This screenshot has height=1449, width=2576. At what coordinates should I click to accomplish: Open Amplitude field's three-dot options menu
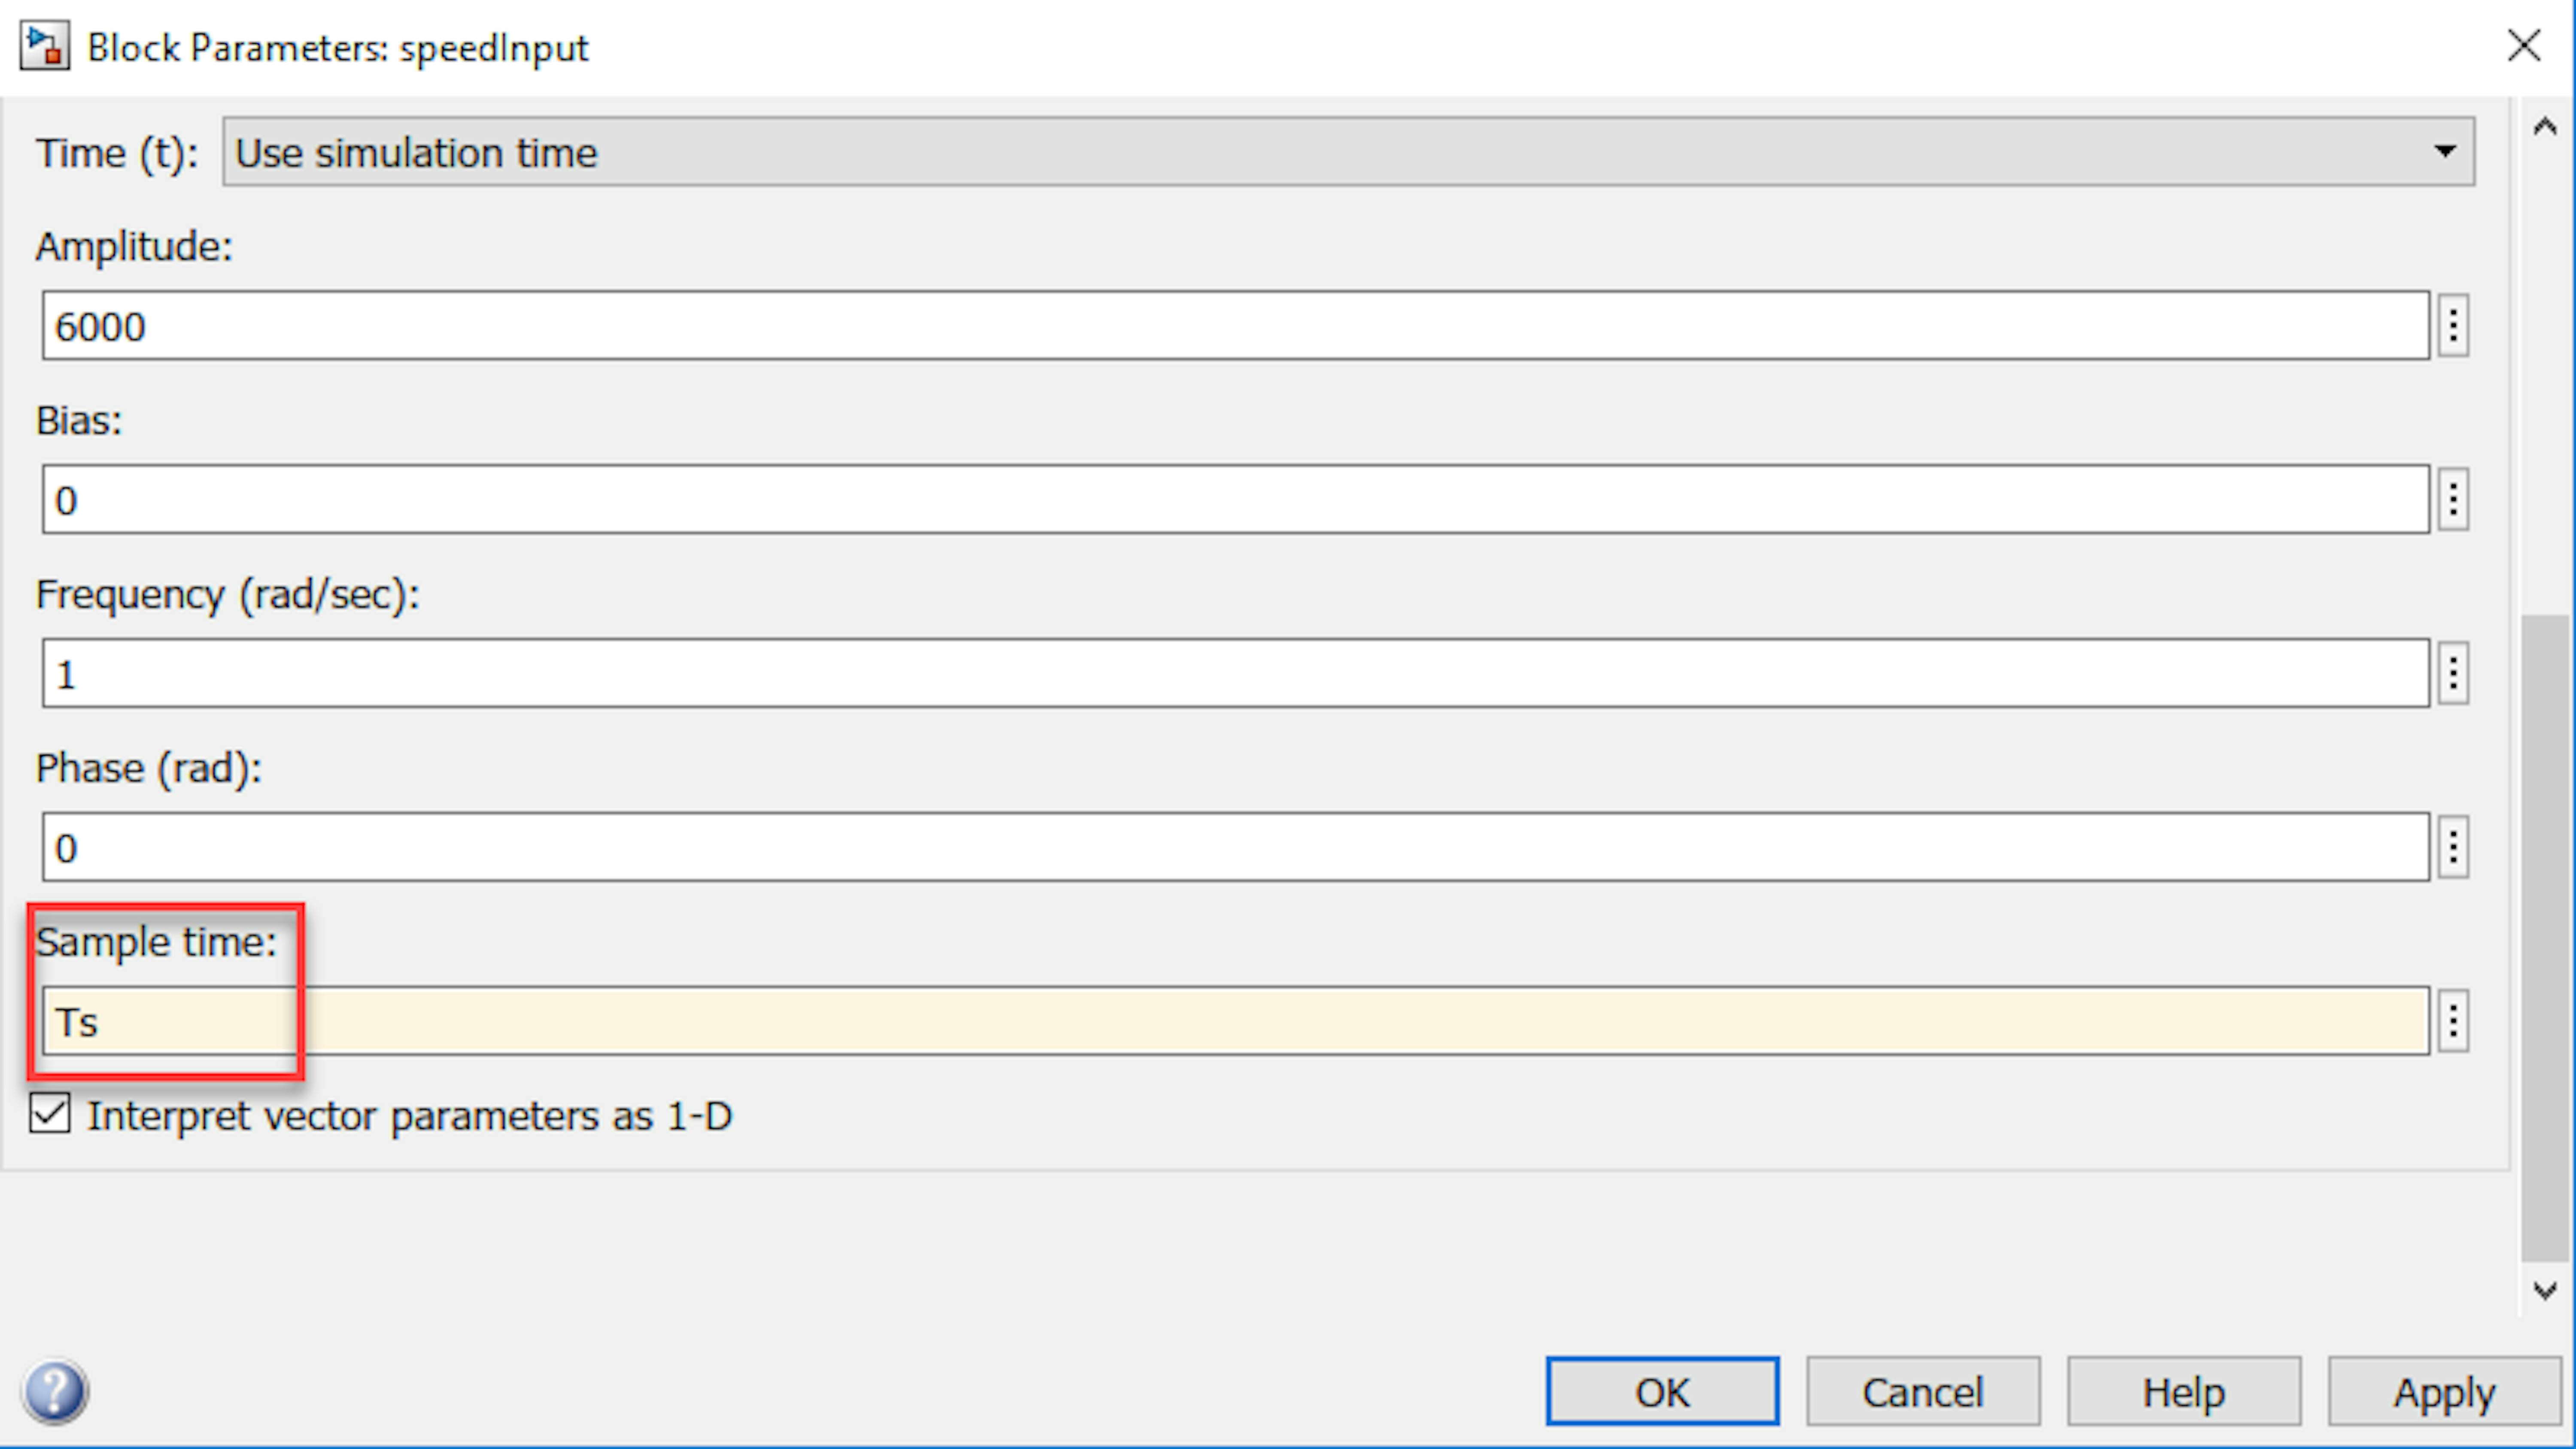pos(2453,325)
